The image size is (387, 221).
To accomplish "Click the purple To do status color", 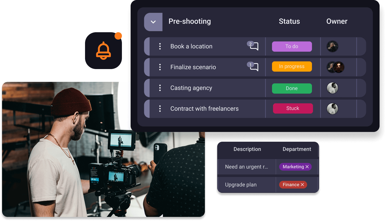I will pos(292,46).
